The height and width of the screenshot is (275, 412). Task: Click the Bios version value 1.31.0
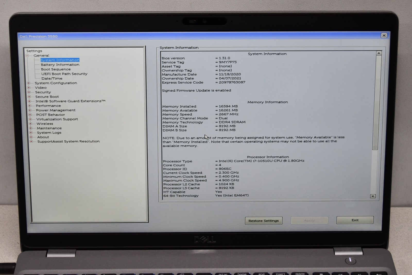tap(224, 58)
